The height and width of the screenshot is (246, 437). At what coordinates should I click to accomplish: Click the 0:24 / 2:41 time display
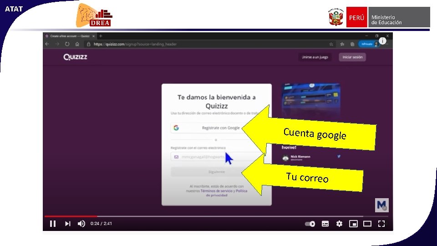(x=101, y=223)
